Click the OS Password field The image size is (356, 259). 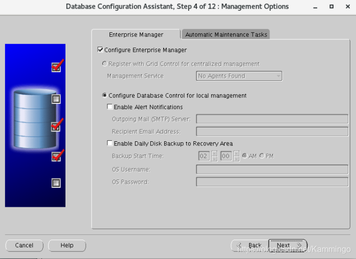click(272, 182)
